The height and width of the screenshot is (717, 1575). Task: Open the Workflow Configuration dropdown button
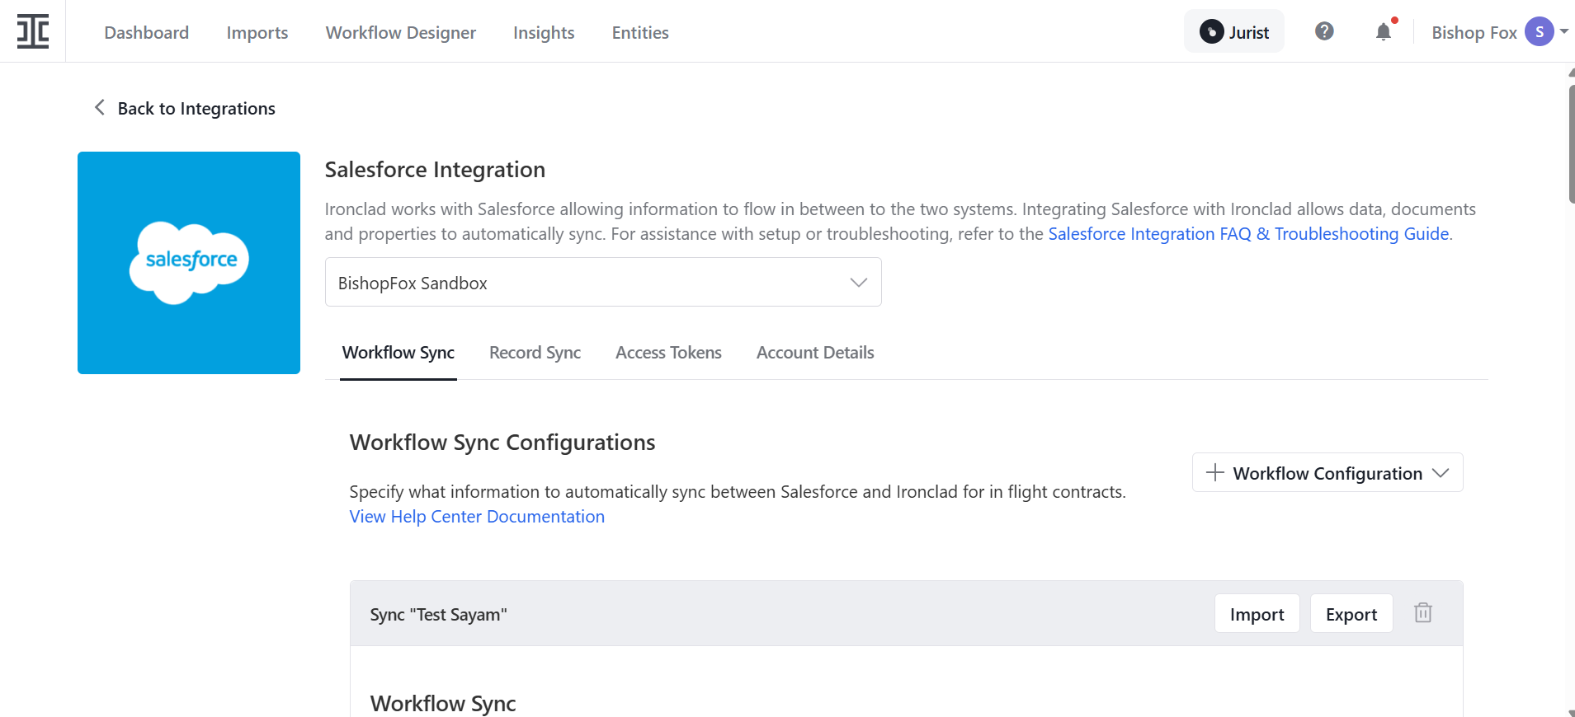pyautogui.click(x=1327, y=473)
